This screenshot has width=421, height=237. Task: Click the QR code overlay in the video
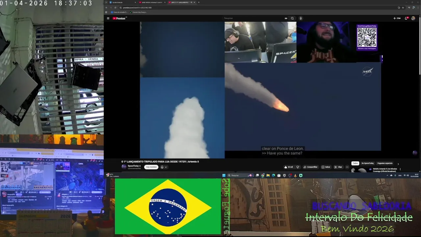pos(367,37)
